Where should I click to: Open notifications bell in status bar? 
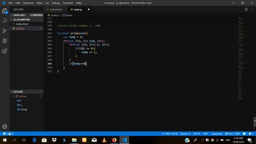click(x=251, y=134)
